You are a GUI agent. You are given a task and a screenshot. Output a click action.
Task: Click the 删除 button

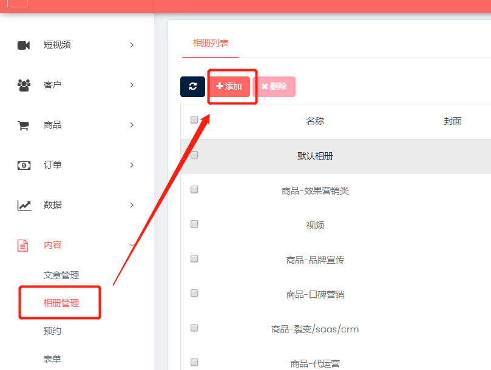(274, 86)
